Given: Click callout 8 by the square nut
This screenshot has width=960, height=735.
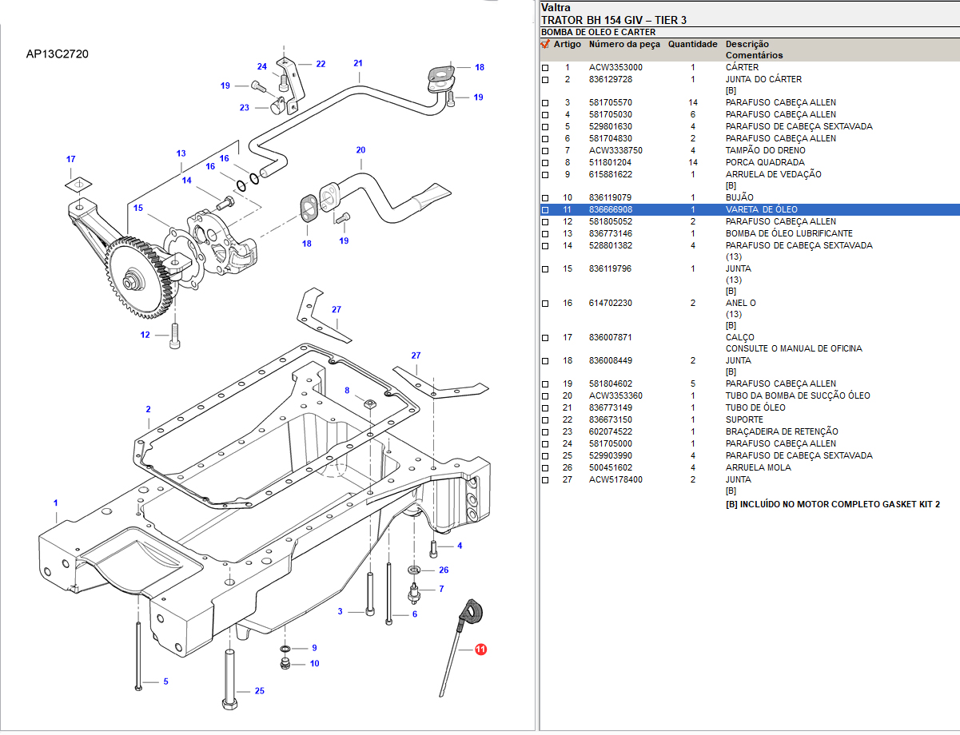Looking at the screenshot, I should [347, 391].
